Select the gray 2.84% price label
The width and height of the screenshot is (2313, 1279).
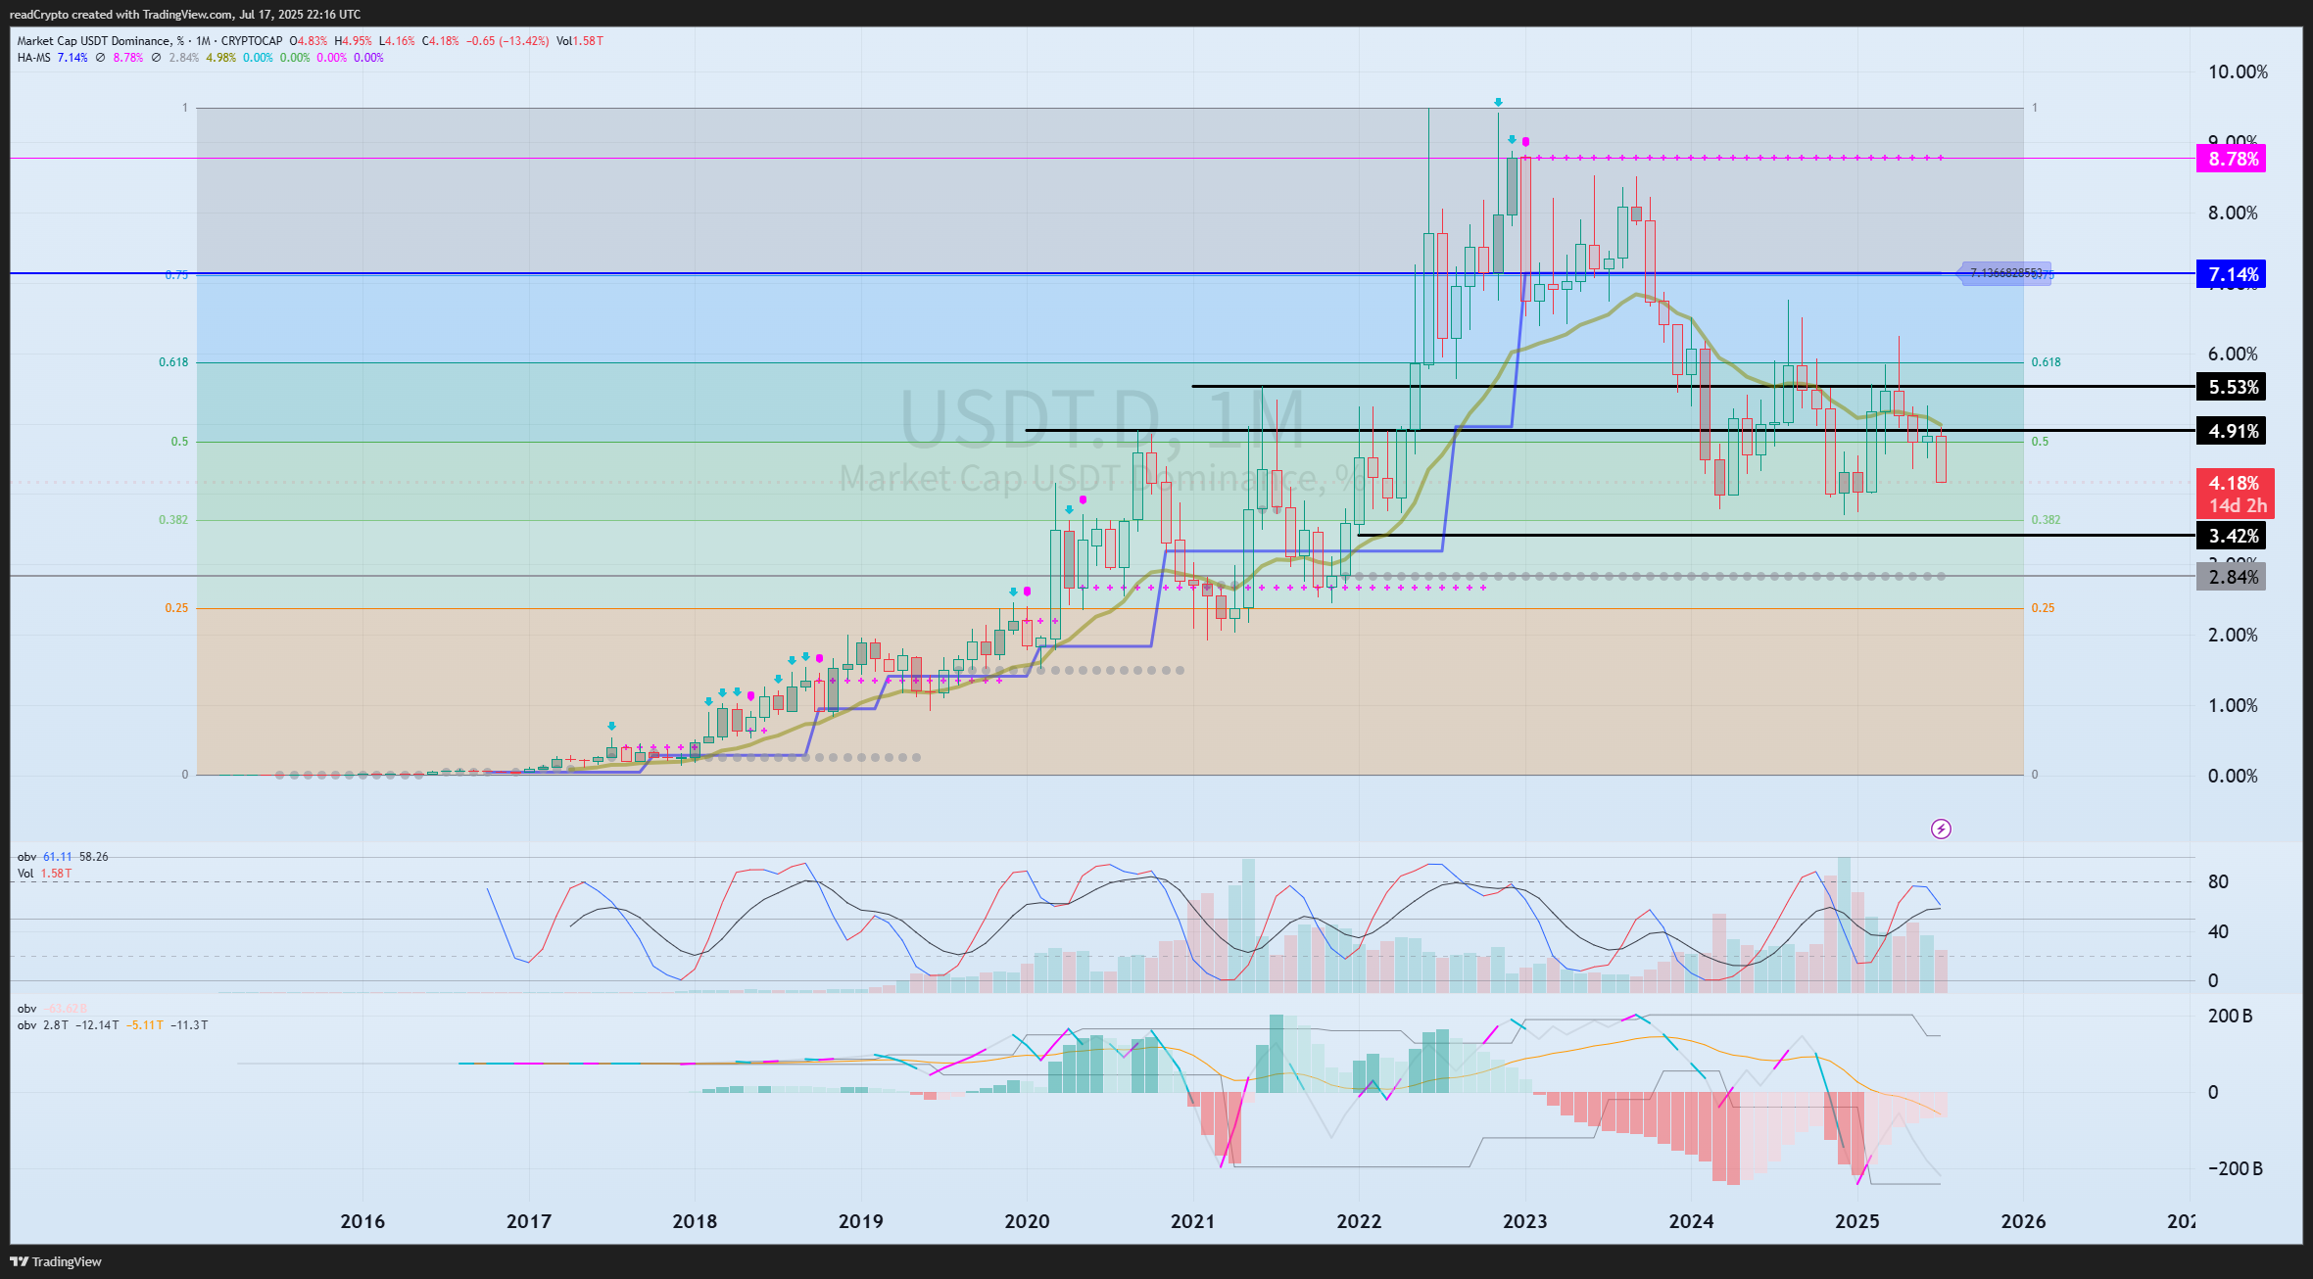[2233, 577]
